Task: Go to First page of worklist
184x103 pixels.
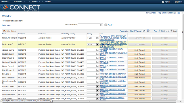Action: pos(155,31)
